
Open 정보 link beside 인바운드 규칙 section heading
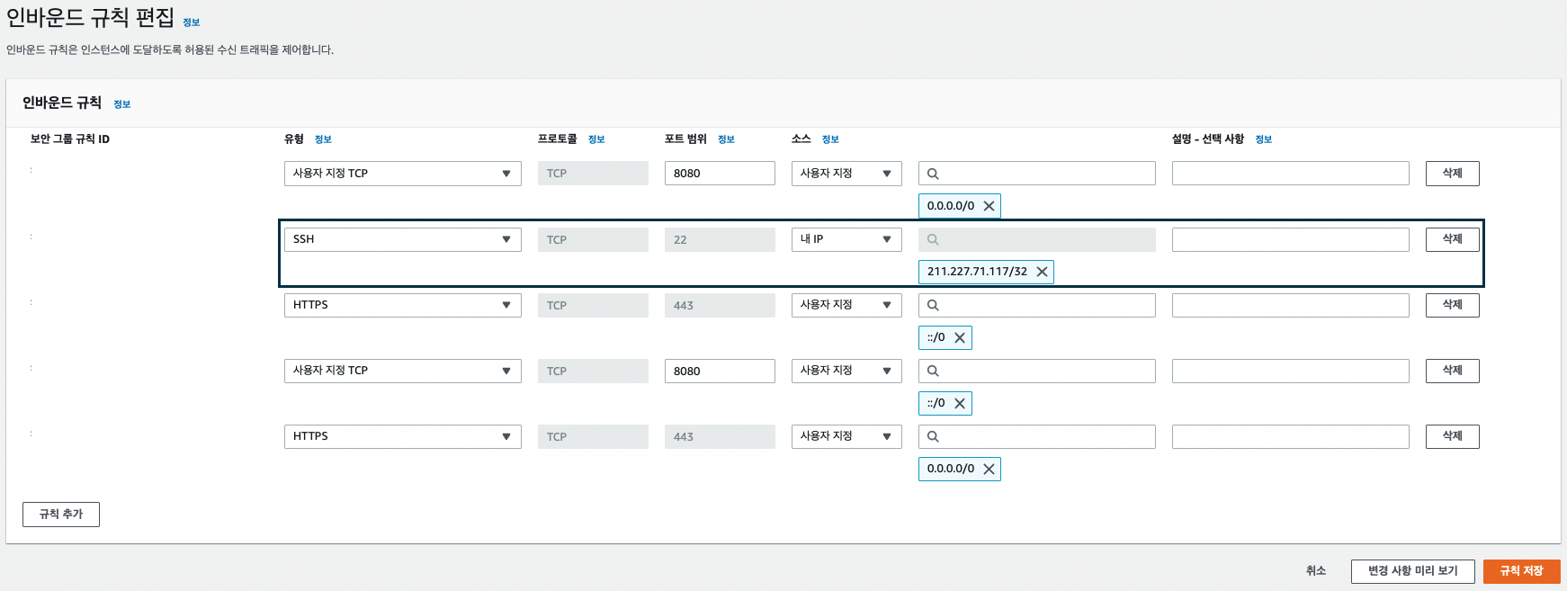[x=122, y=104]
